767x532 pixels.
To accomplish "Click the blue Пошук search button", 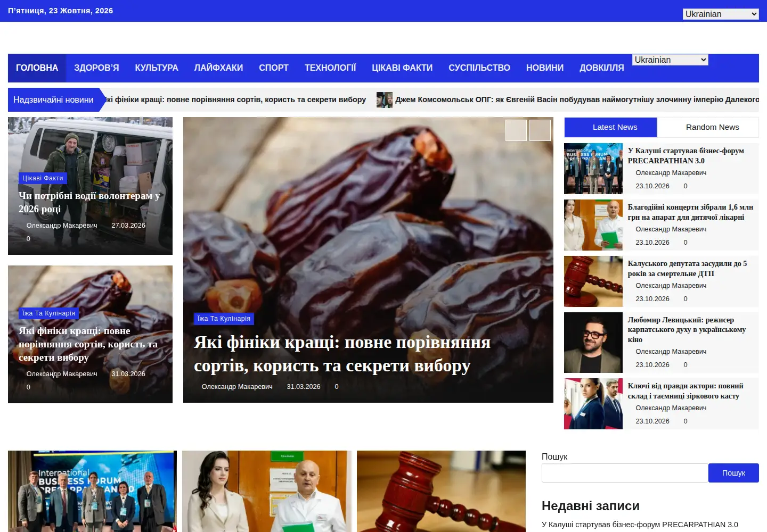I will pos(733,473).
